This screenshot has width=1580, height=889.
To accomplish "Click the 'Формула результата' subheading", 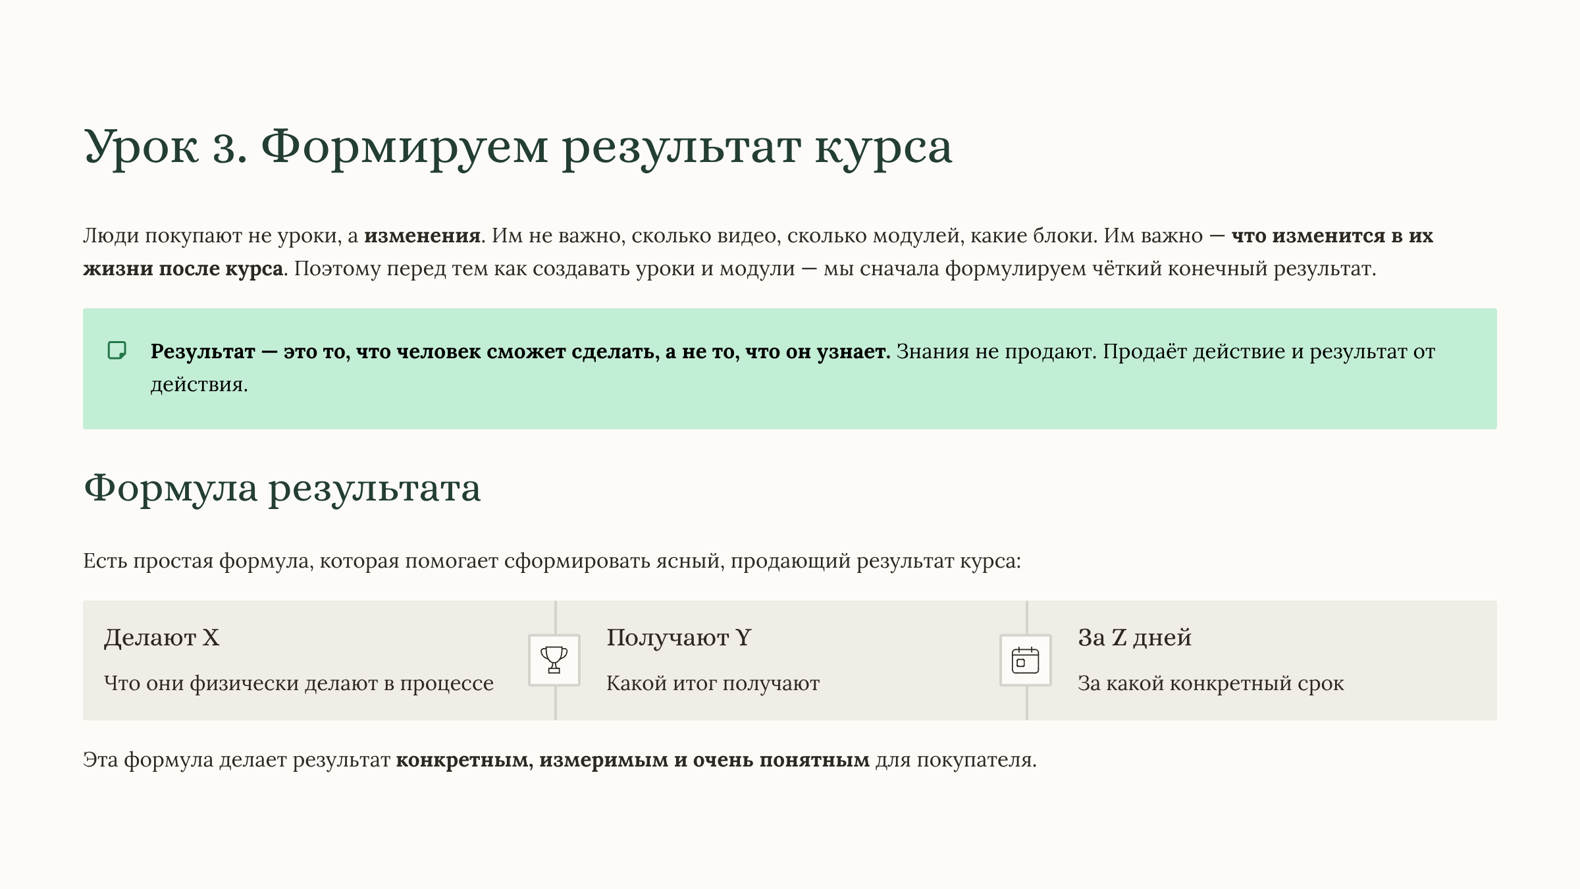I will point(282,489).
